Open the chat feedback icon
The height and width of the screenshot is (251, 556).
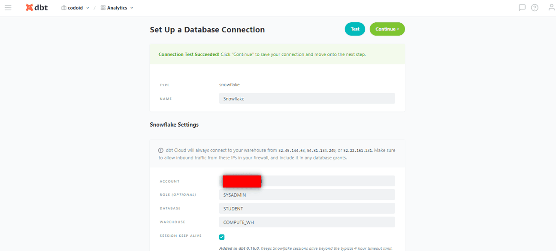pyautogui.click(x=522, y=7)
